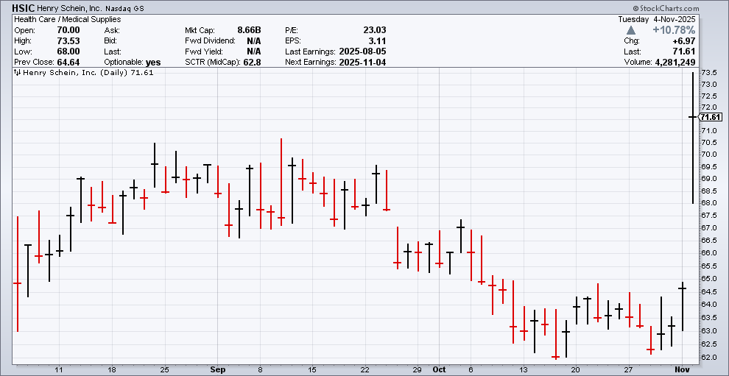
Task: Click the Health Care / Medical Supplies sector text
Action: click(x=68, y=20)
